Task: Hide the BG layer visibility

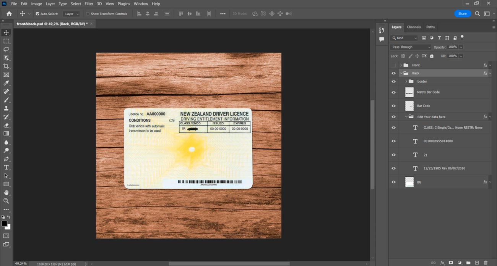Action: coord(393,182)
